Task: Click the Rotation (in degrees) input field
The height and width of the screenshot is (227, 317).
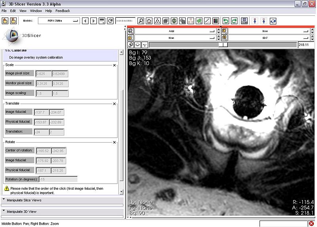Action: pyautogui.click(x=58, y=179)
